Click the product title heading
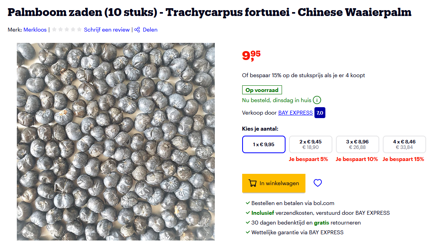 [209, 12]
